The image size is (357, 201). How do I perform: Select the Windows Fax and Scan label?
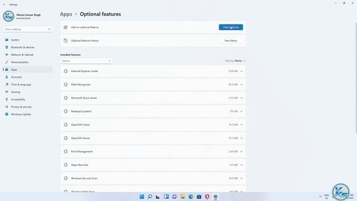tap(84, 179)
